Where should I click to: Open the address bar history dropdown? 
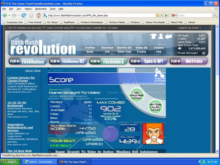pos(161,15)
